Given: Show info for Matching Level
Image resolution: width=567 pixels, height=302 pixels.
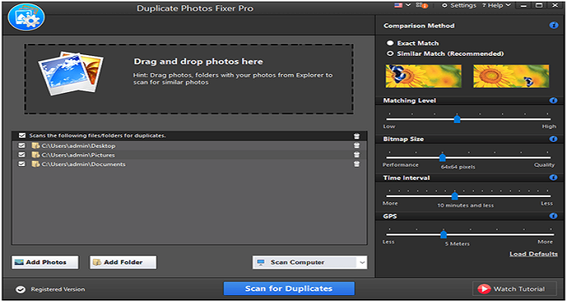Looking at the screenshot, I should pos(553,100).
